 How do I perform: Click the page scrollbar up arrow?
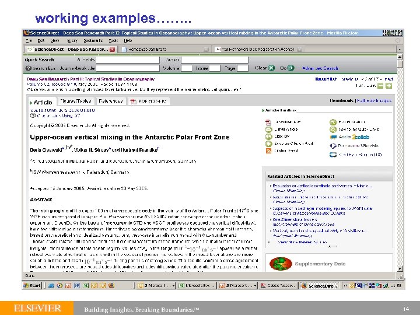(x=400, y=57)
